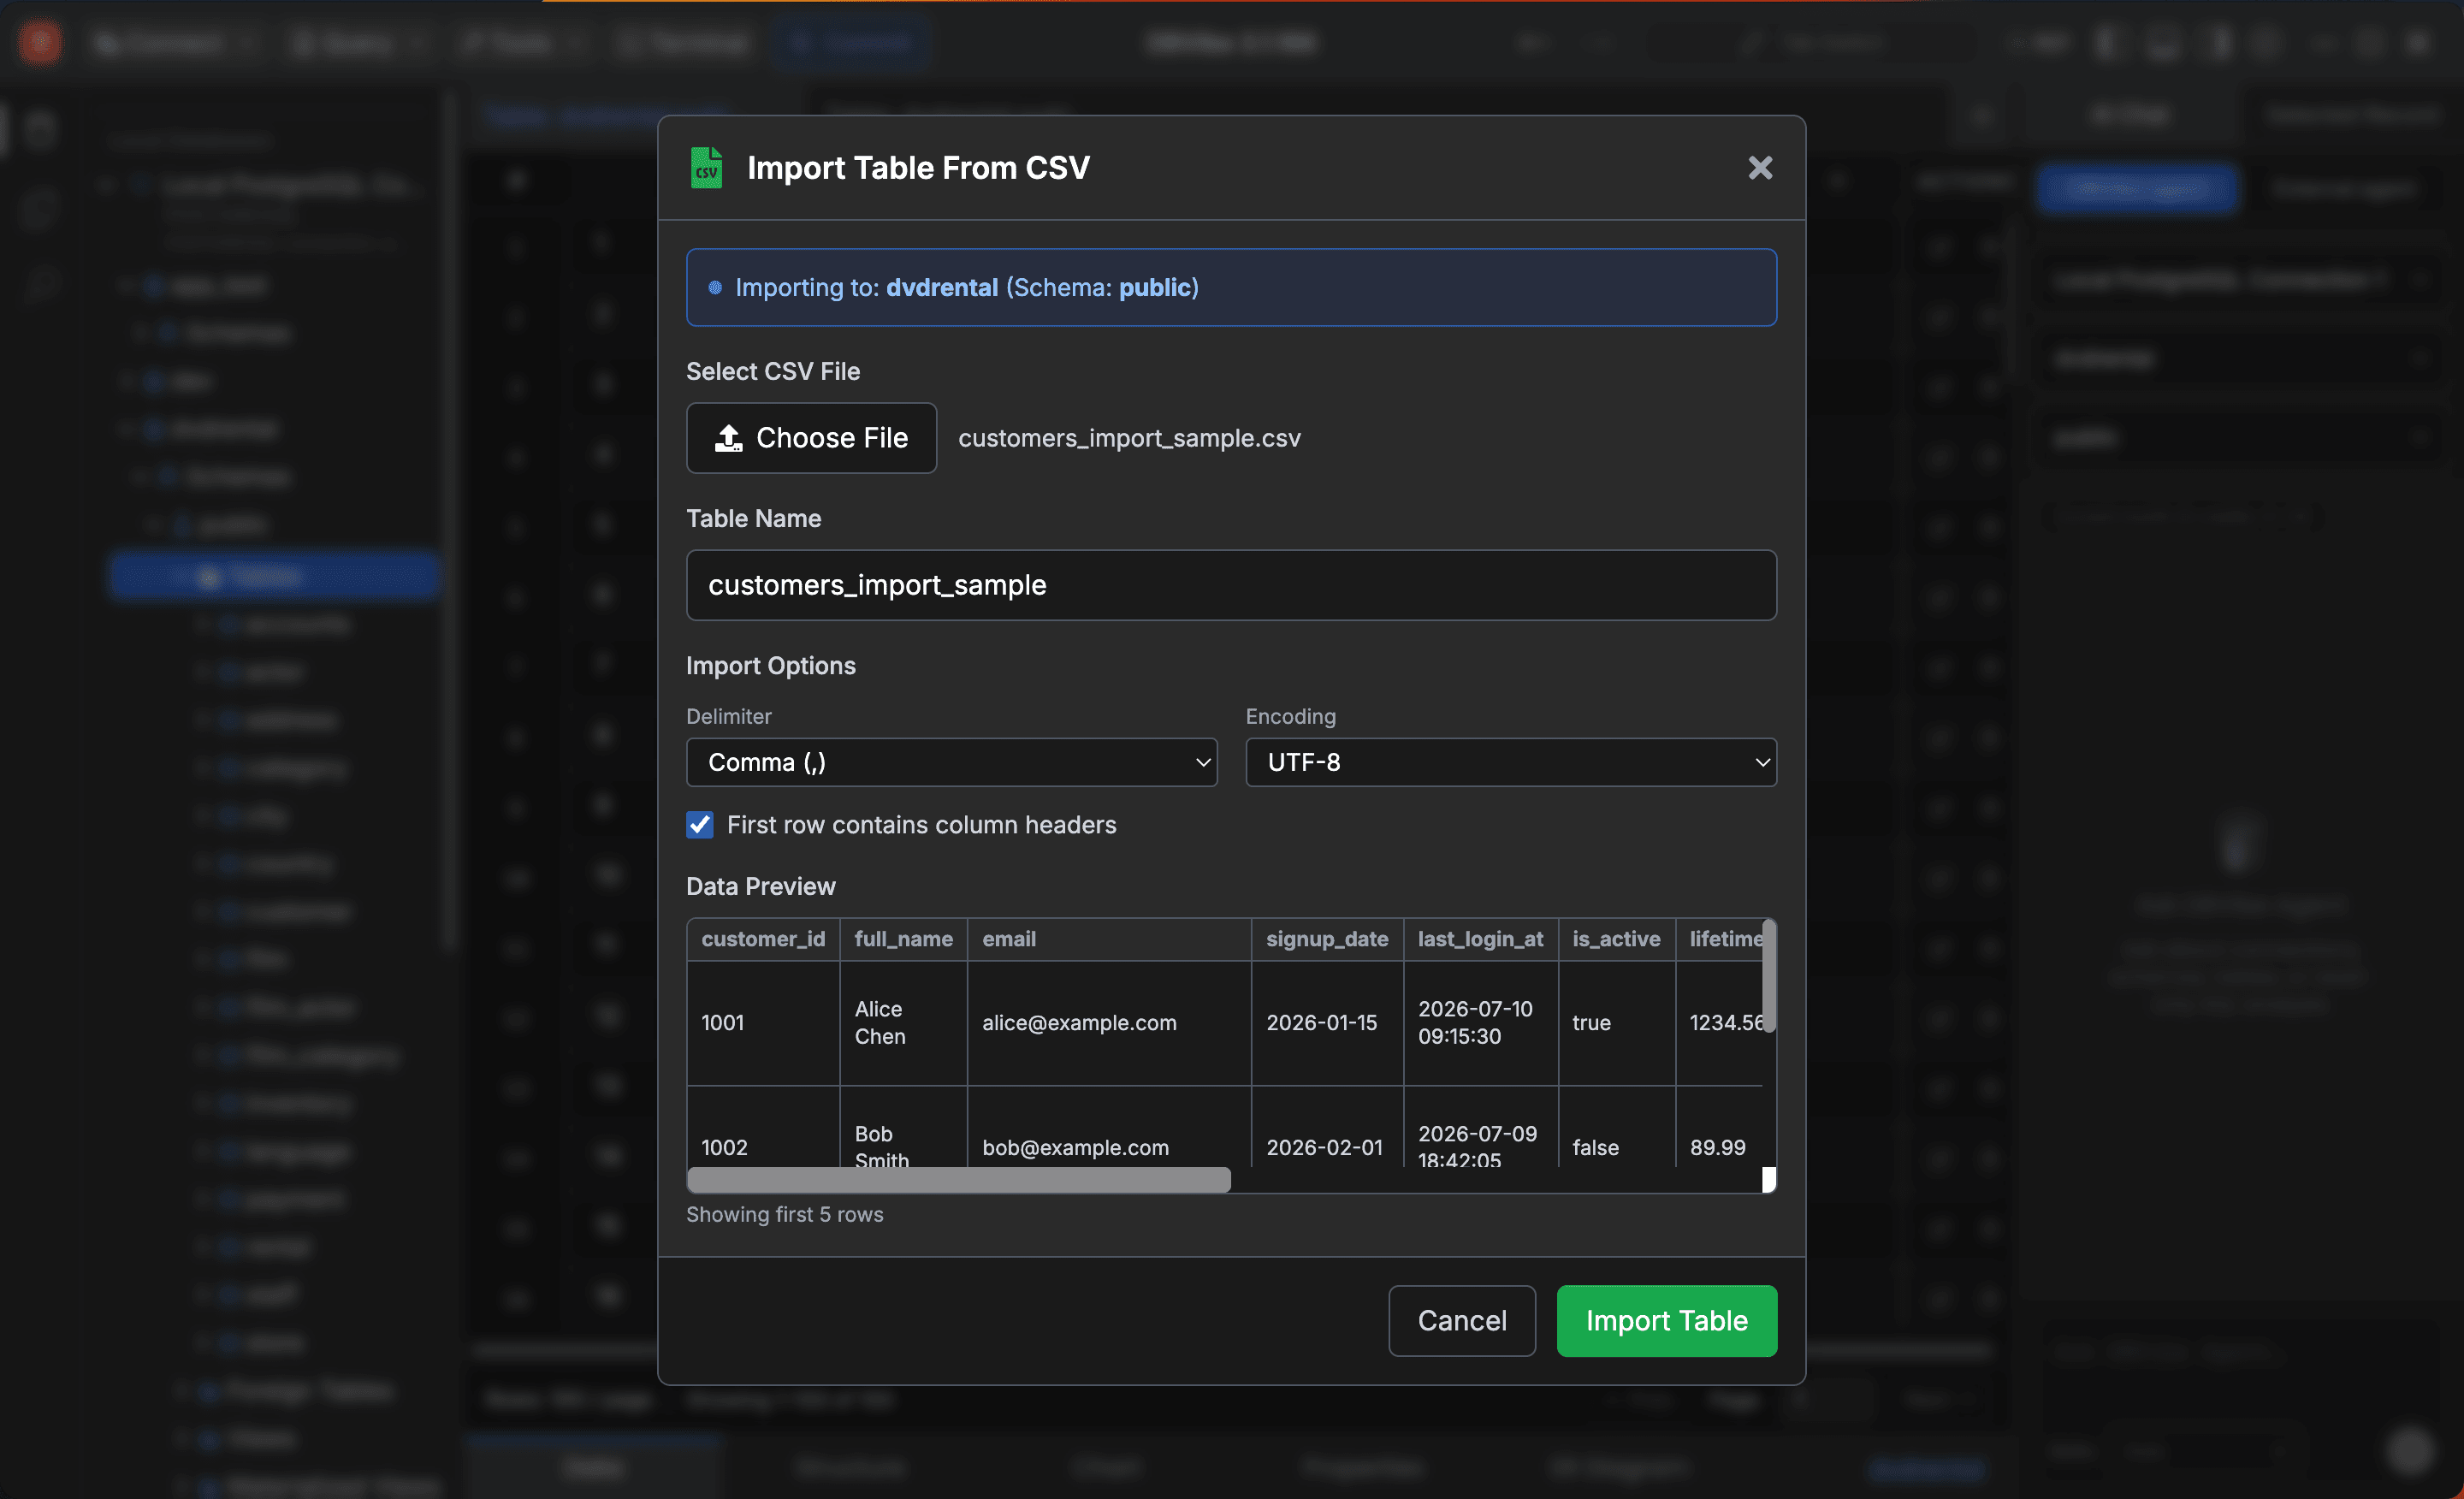Click the customers_import_sample.csv file name
The width and height of the screenshot is (2464, 1499).
tap(1129, 438)
